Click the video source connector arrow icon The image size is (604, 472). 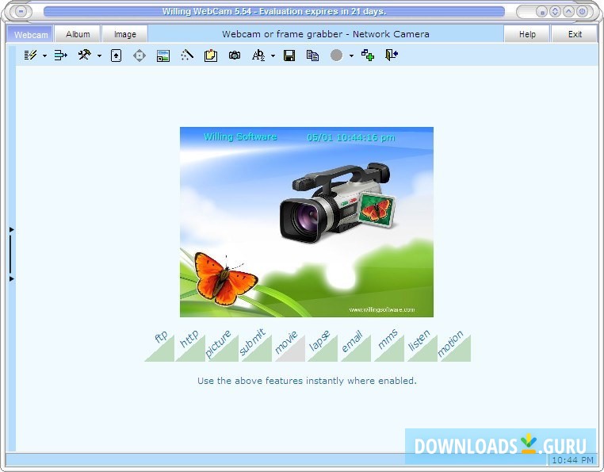60,56
